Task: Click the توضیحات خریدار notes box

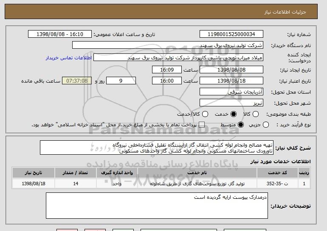Action: [x=157, y=206]
